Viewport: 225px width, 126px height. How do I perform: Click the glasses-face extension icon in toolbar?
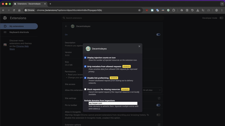163,10
